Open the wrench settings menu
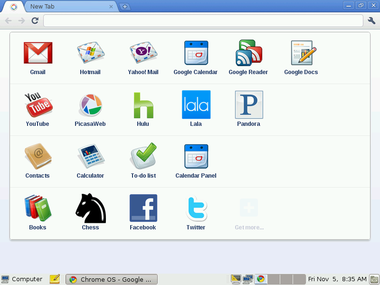Viewport: 380px width, 285px height. click(371, 20)
